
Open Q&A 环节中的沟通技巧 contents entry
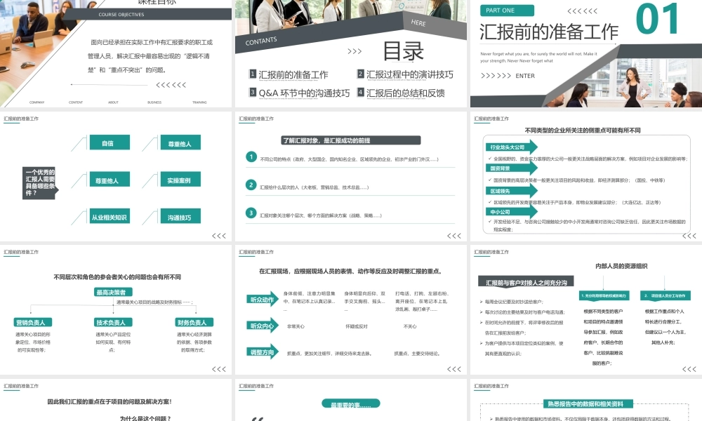(x=304, y=93)
